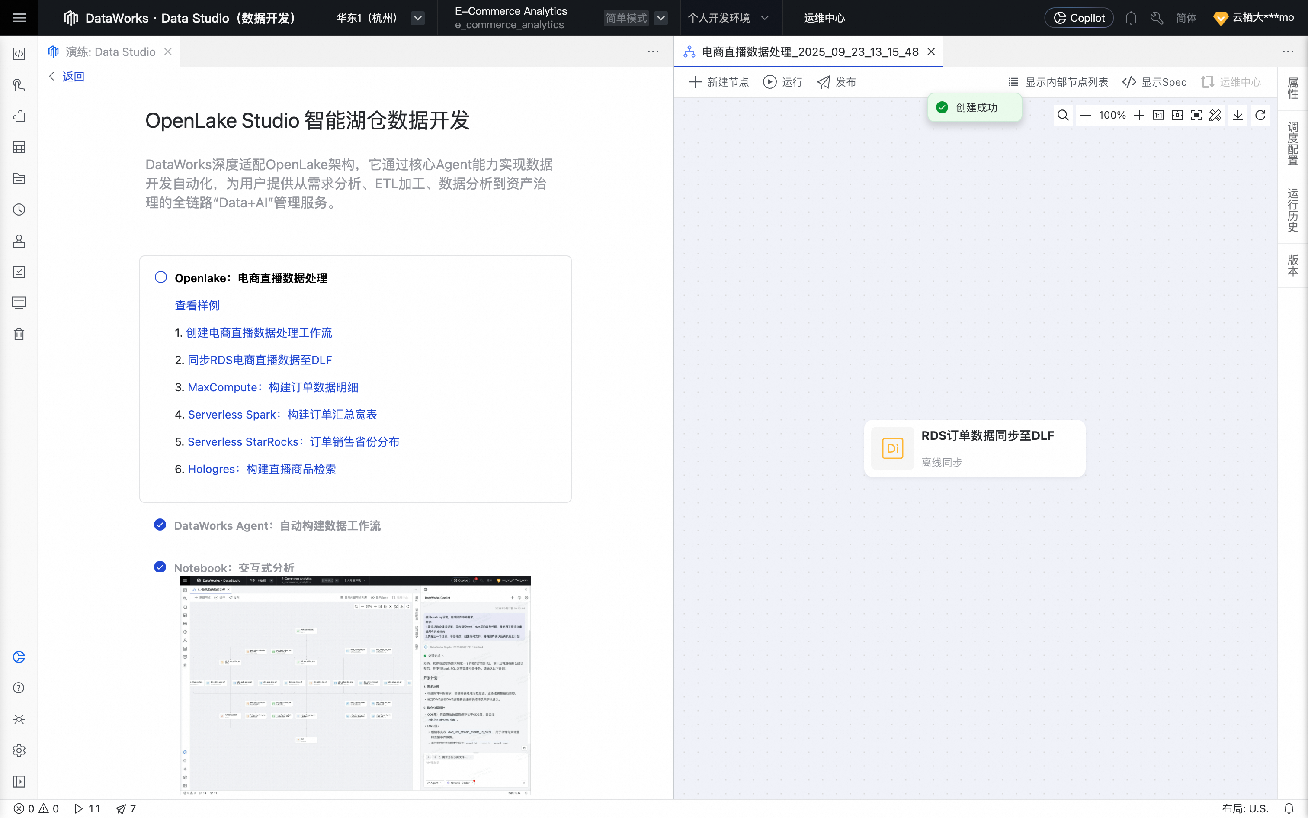This screenshot has width=1308, height=818.
Task: Toggle the DataWorks Agent check circle
Action: point(160,525)
